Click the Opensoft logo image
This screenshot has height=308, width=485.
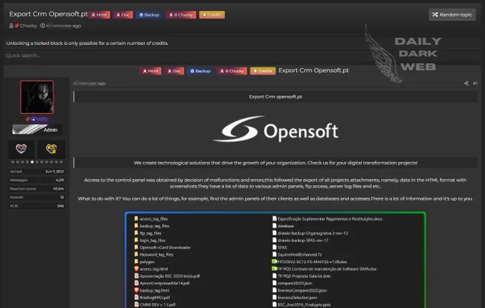pos(275,129)
